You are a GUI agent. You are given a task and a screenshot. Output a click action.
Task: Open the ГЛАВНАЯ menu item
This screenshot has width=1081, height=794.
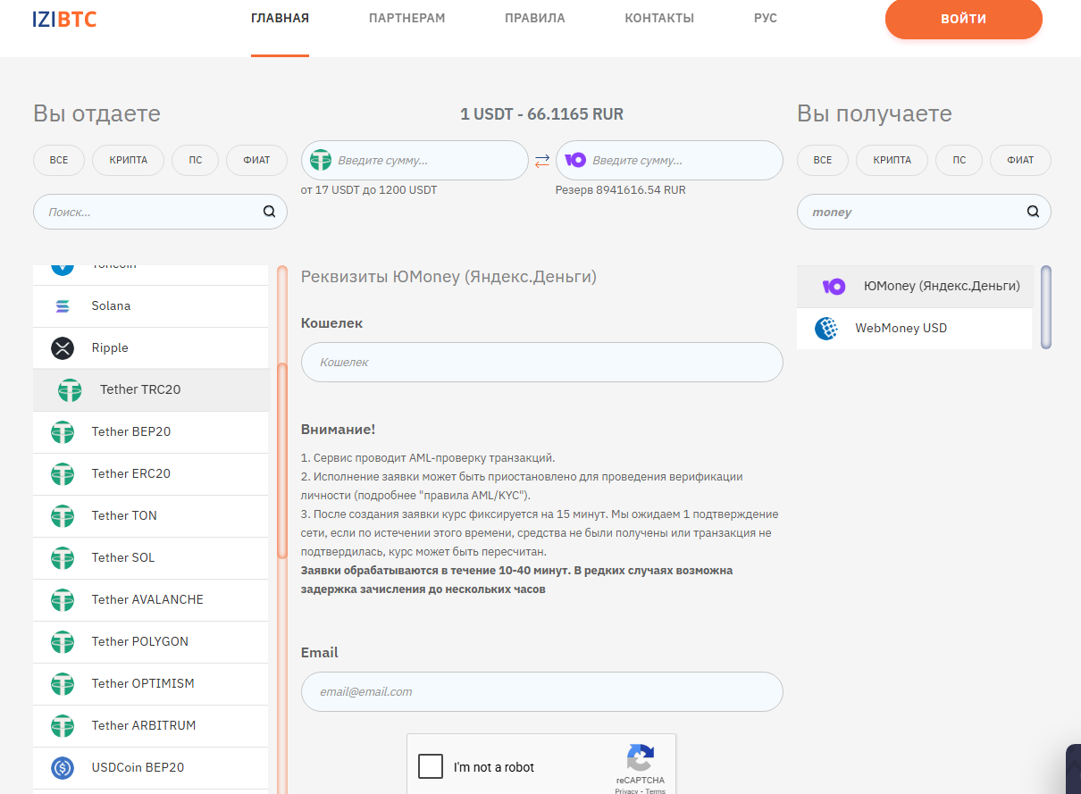tap(280, 18)
